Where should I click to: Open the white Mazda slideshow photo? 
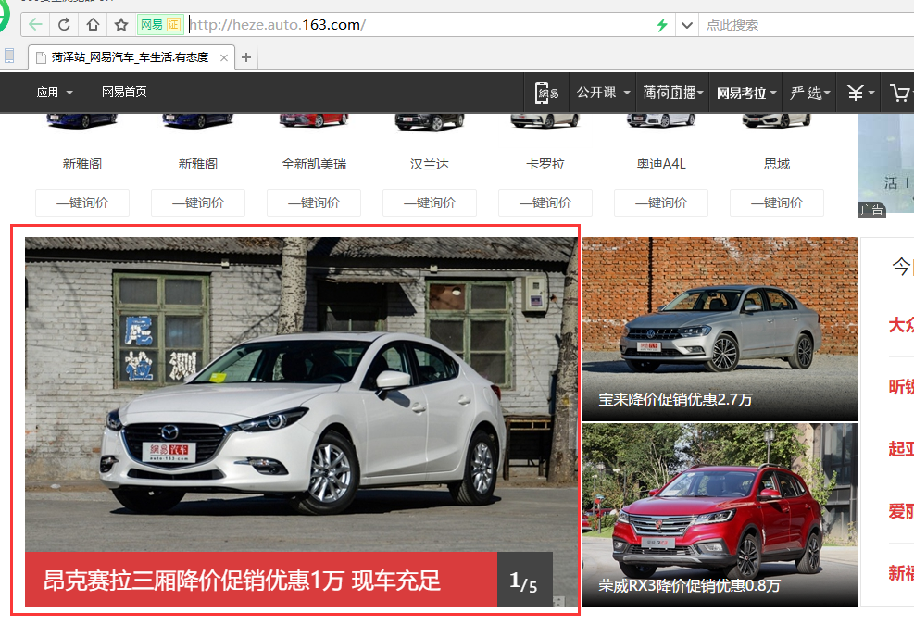point(301,394)
